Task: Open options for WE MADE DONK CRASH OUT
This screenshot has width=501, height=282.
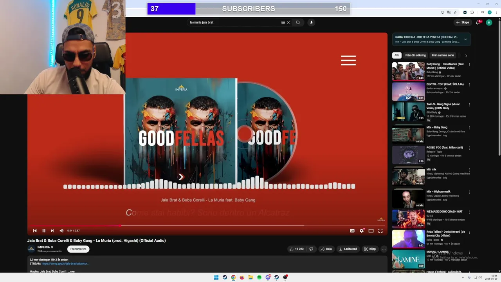Action: click(x=469, y=212)
